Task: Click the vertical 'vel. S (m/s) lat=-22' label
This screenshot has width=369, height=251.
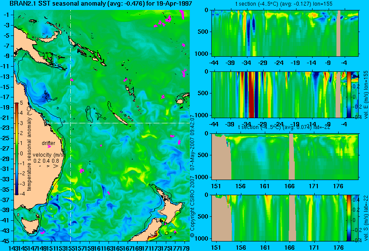Action: click(x=366, y=218)
